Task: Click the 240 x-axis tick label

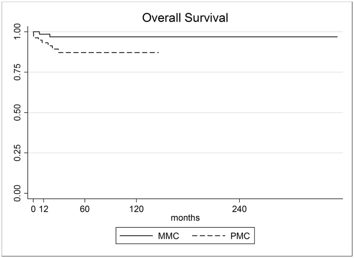Action: point(239,209)
